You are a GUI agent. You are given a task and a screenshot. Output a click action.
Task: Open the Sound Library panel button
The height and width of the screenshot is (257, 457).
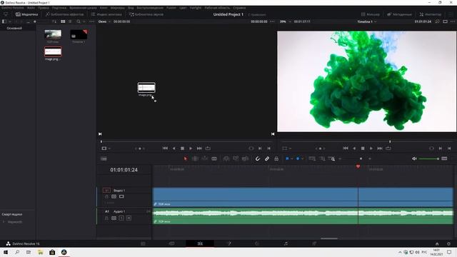(146, 14)
